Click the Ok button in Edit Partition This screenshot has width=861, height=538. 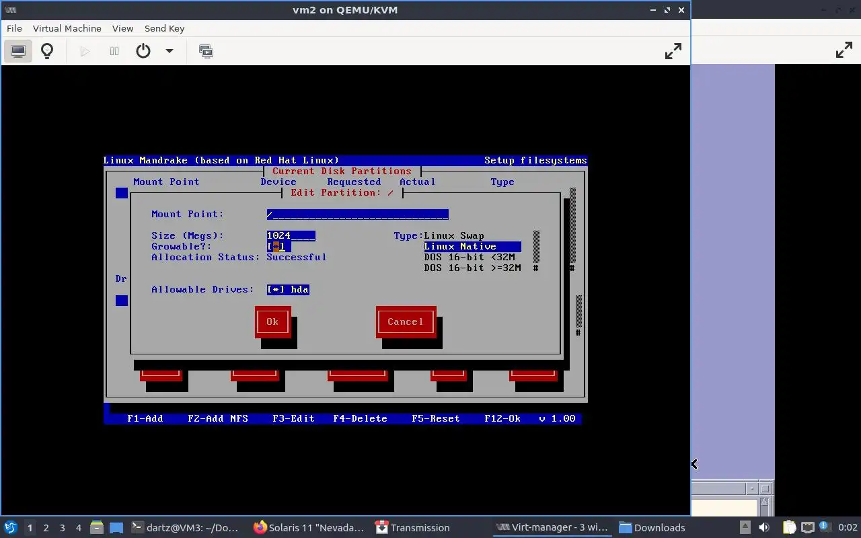coord(272,321)
